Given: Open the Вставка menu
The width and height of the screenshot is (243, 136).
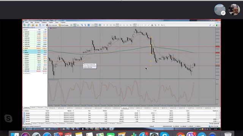Looking at the screenshot, I should point(37,22).
